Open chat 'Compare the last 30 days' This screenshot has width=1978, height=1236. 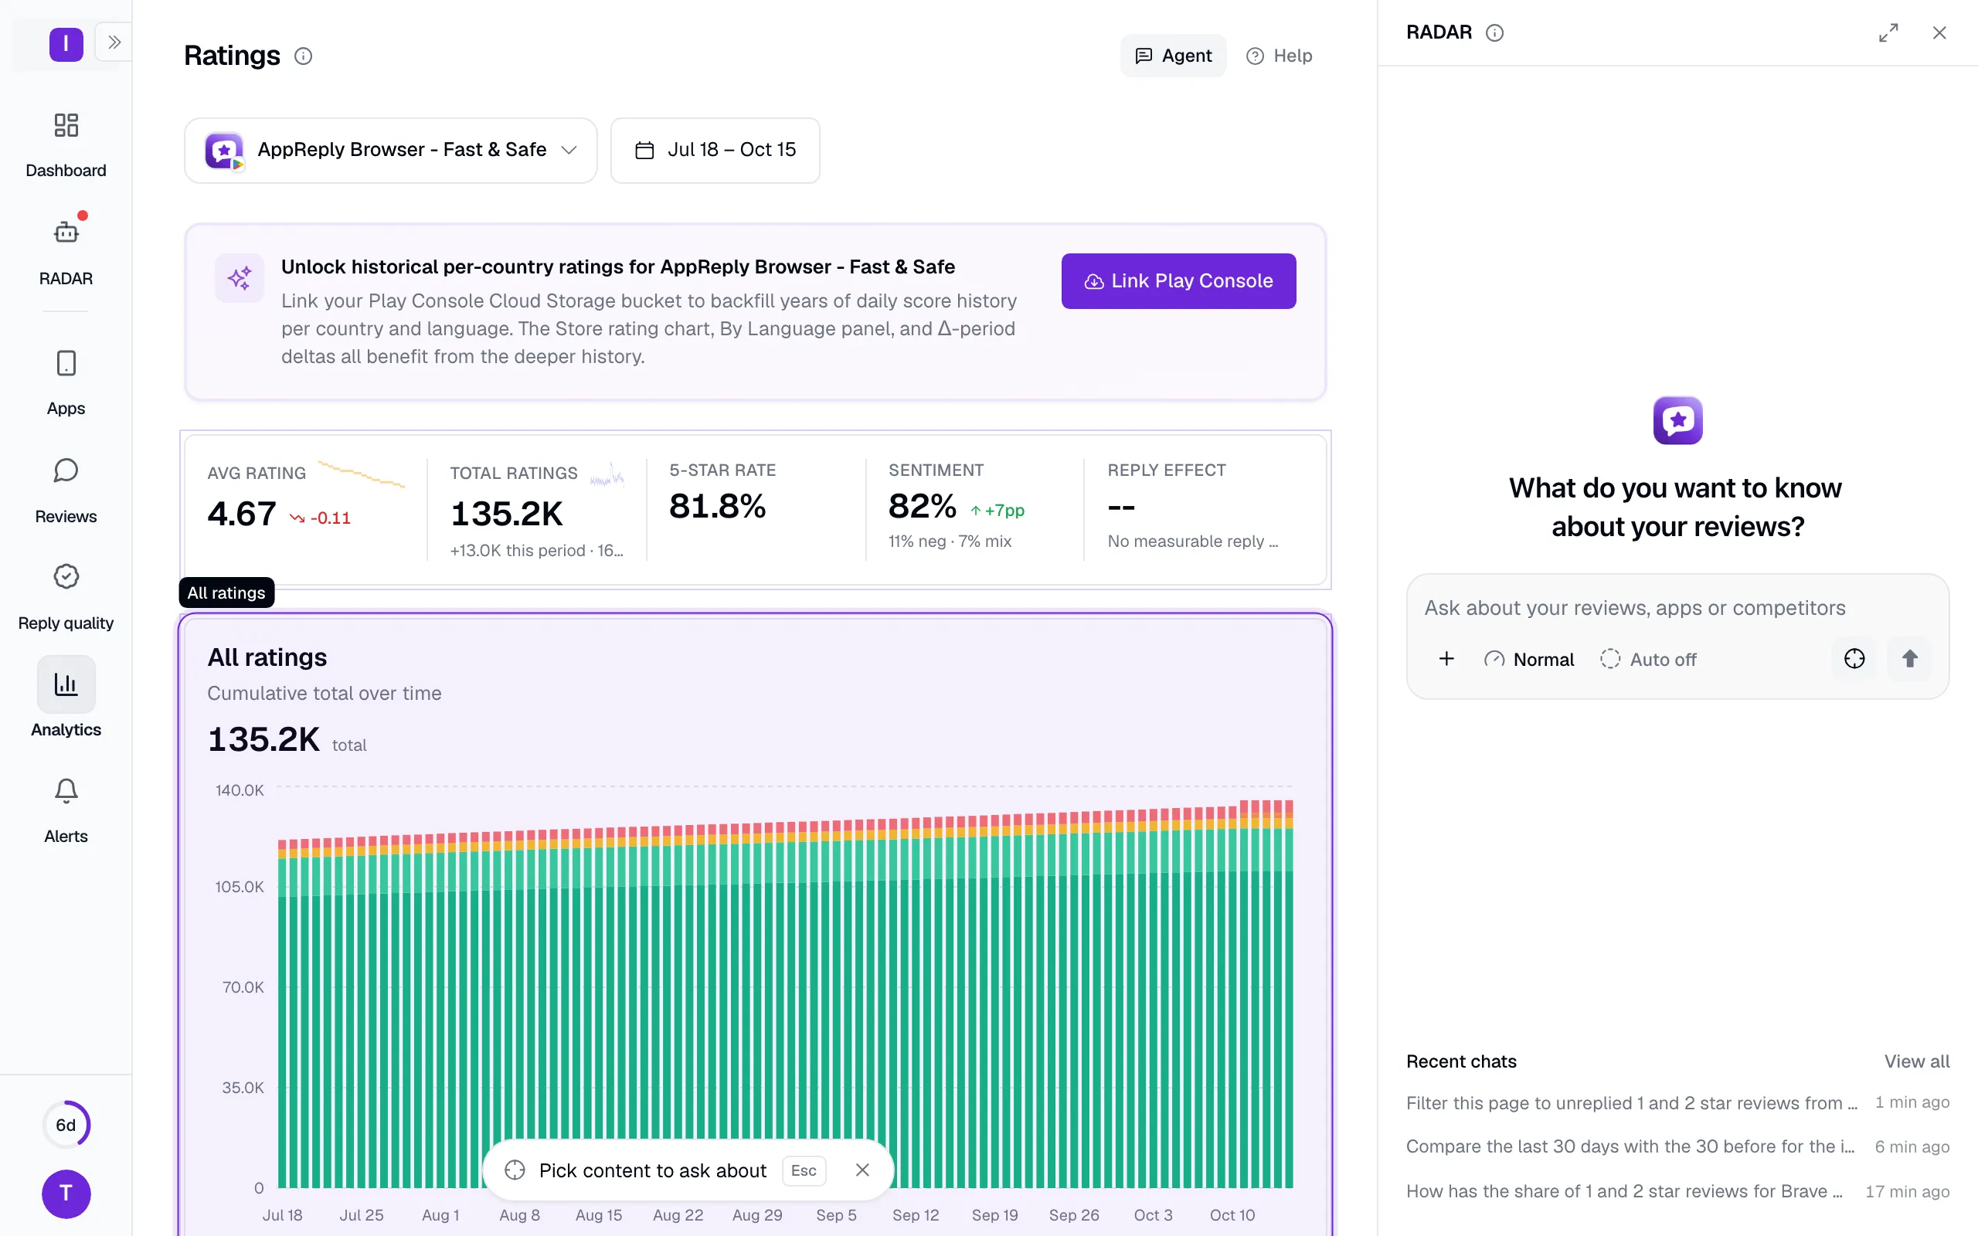tap(1677, 1147)
